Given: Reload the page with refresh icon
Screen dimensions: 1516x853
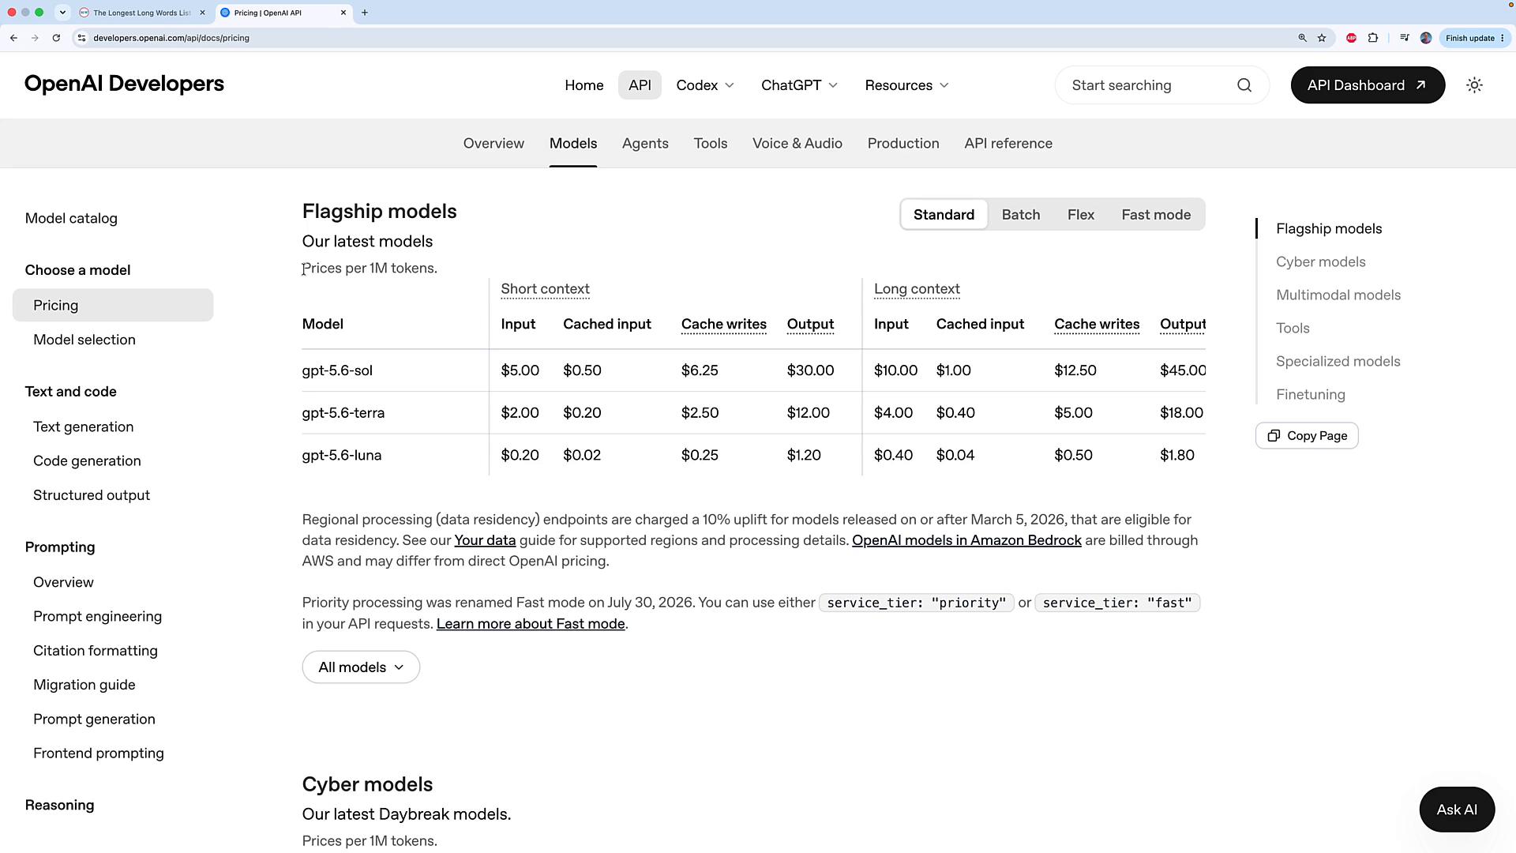Looking at the screenshot, I should point(56,38).
